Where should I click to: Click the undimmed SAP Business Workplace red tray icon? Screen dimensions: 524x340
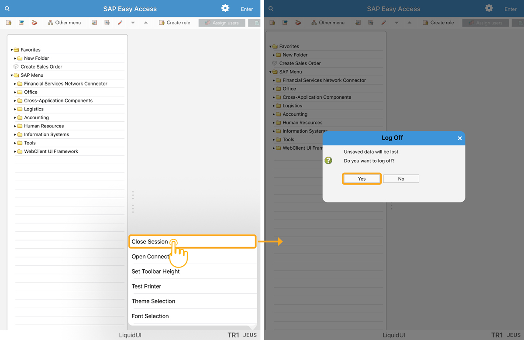[x=34, y=23]
